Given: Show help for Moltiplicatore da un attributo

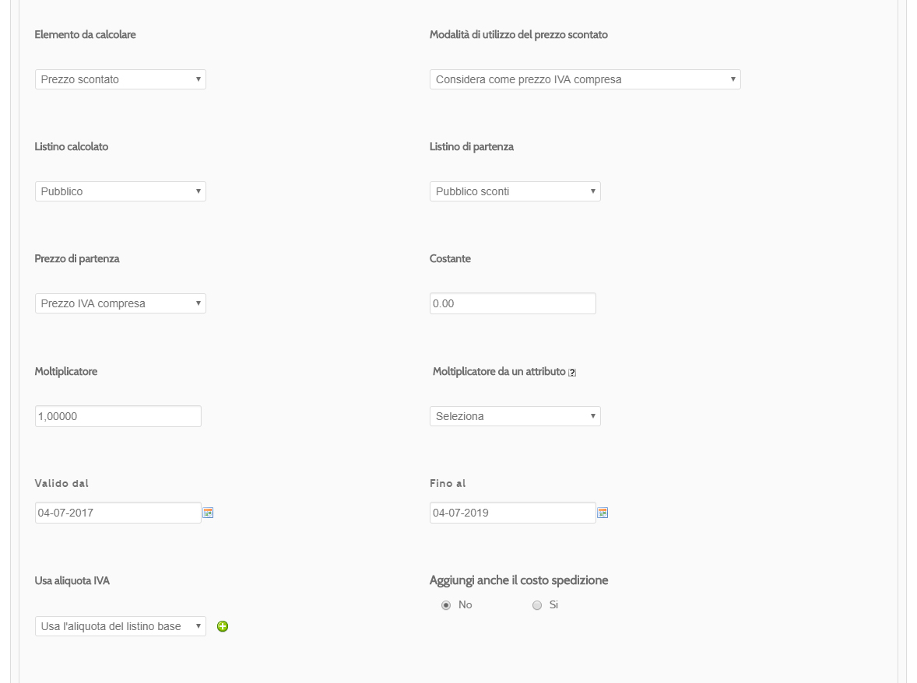Looking at the screenshot, I should [x=572, y=373].
